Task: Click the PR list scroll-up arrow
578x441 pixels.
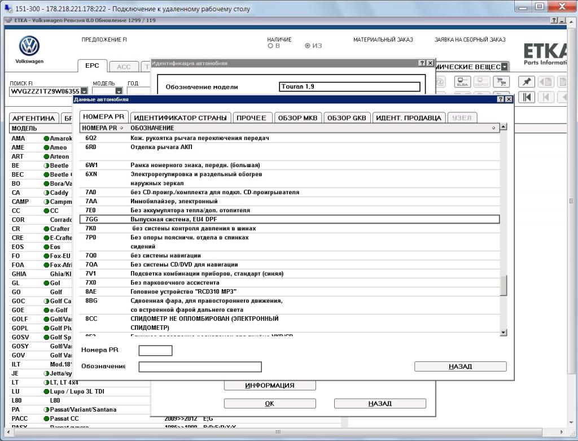Action: coord(503,127)
